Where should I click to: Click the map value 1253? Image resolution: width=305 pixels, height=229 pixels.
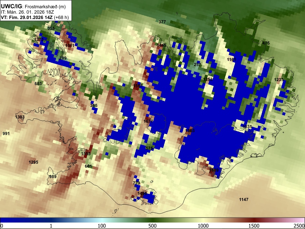point(208,79)
